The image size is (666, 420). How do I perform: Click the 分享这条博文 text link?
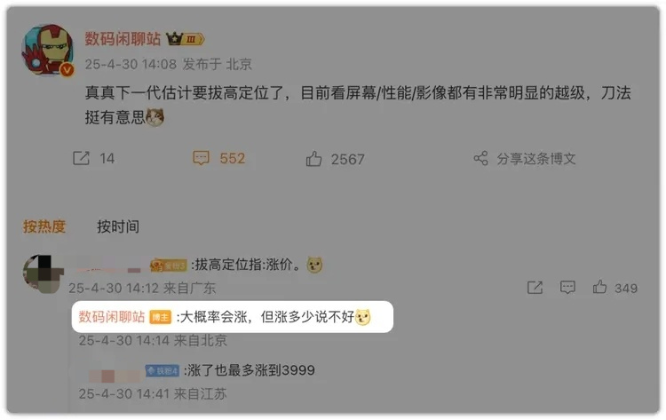pos(536,159)
